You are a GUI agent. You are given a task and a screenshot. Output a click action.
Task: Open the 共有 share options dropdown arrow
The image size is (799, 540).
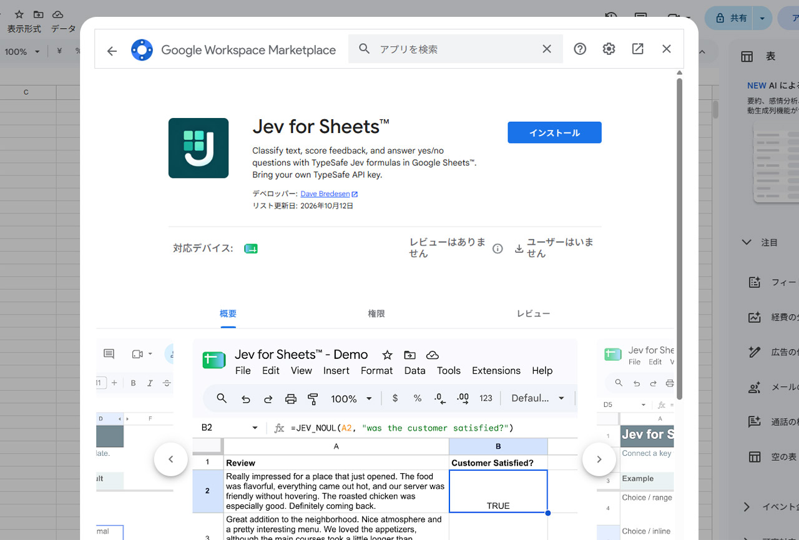coord(762,19)
